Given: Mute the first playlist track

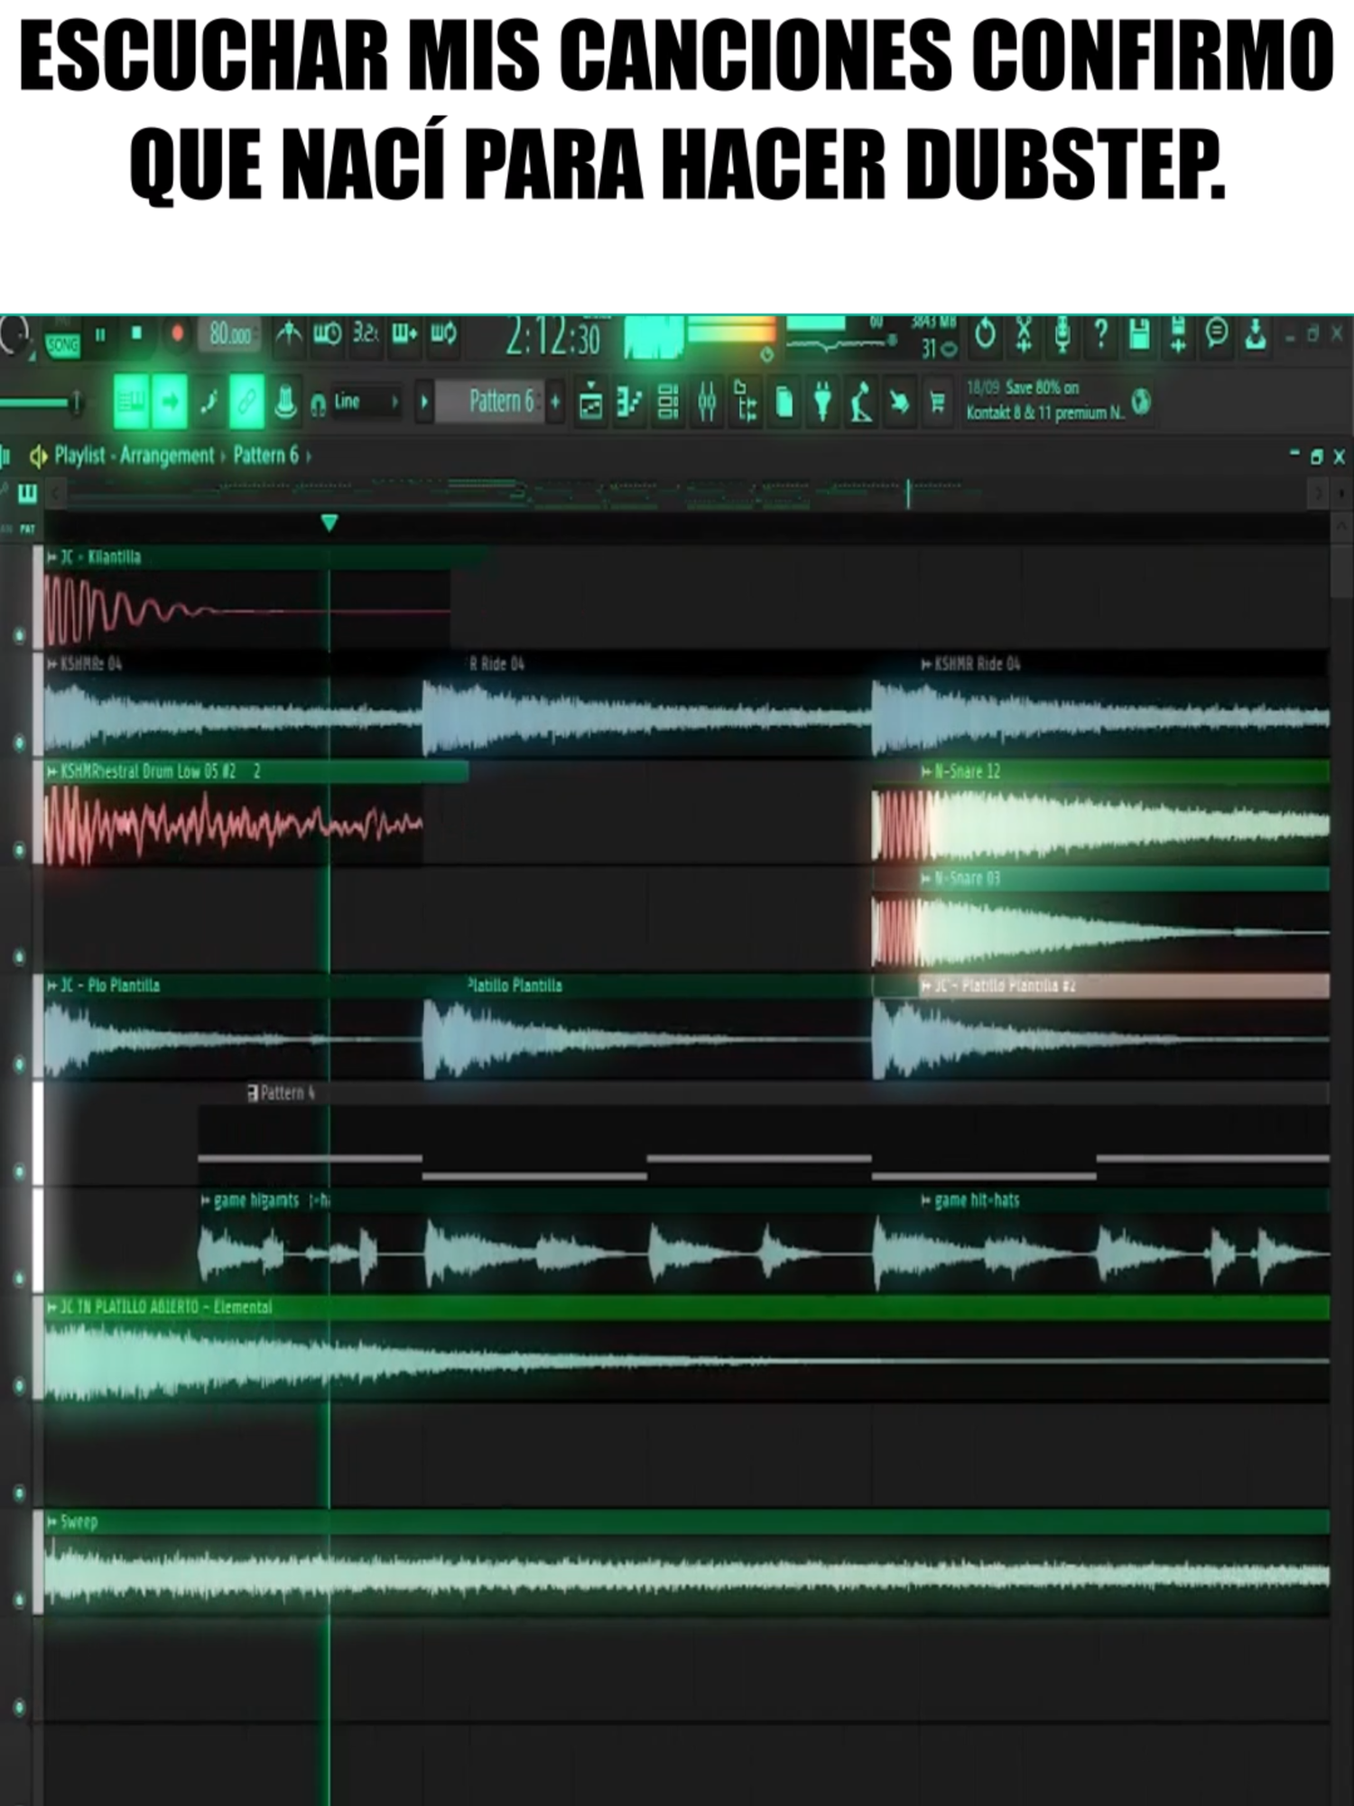Looking at the screenshot, I should pos(19,636).
